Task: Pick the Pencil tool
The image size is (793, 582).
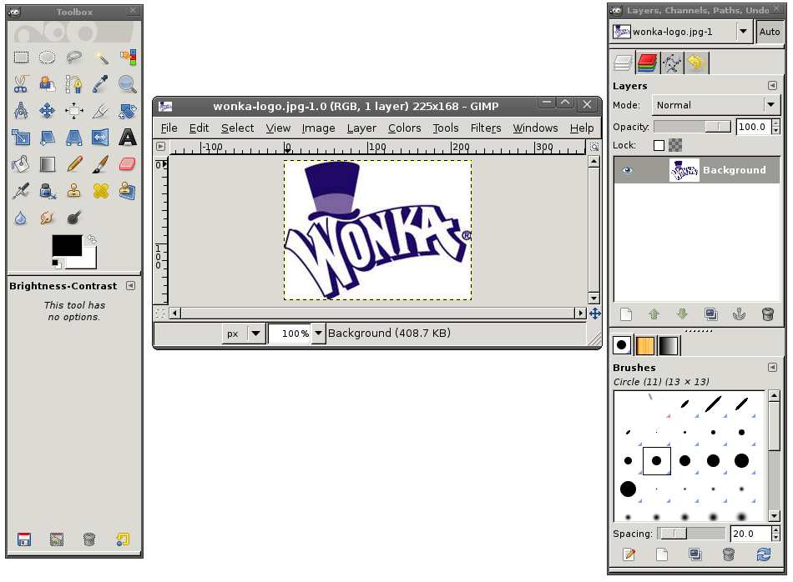Action: (73, 164)
